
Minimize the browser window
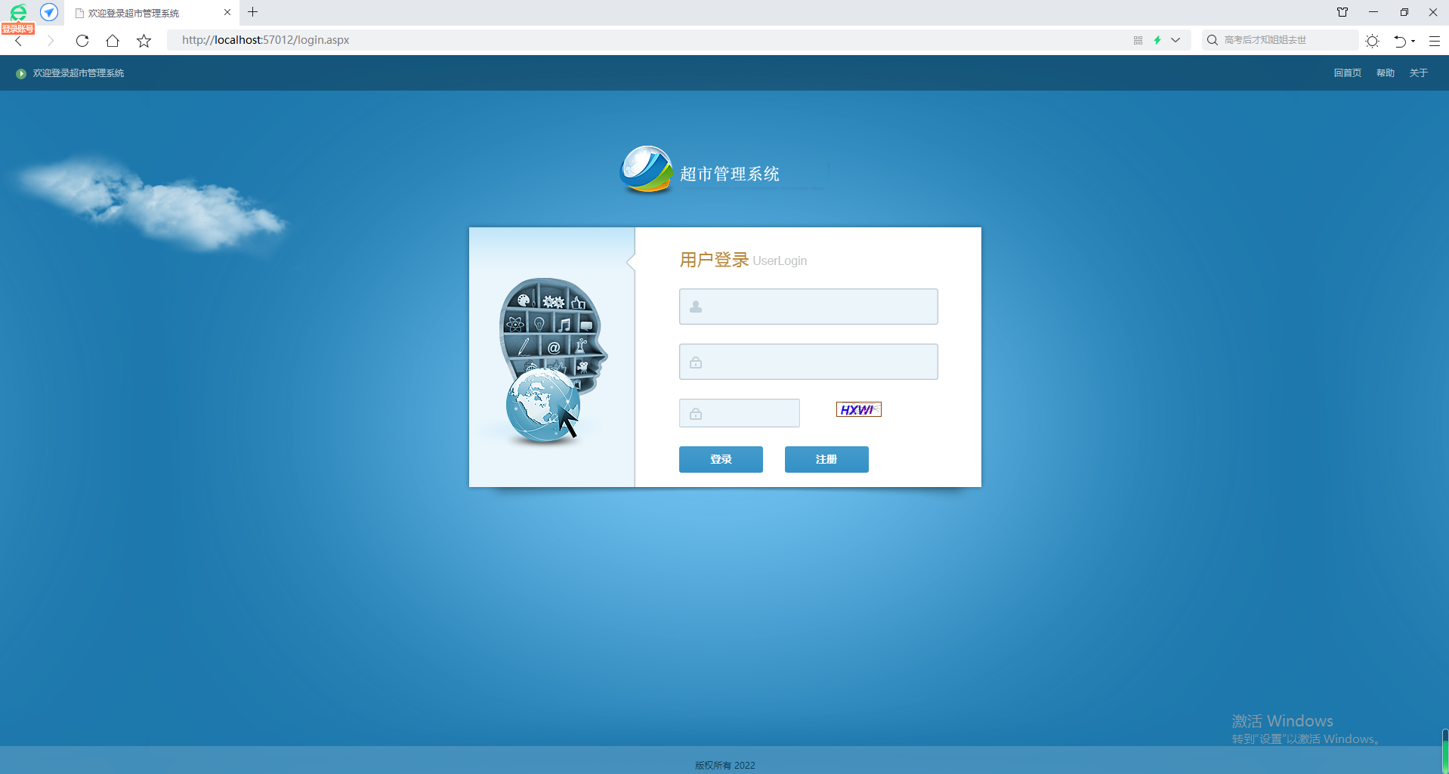coord(1373,12)
